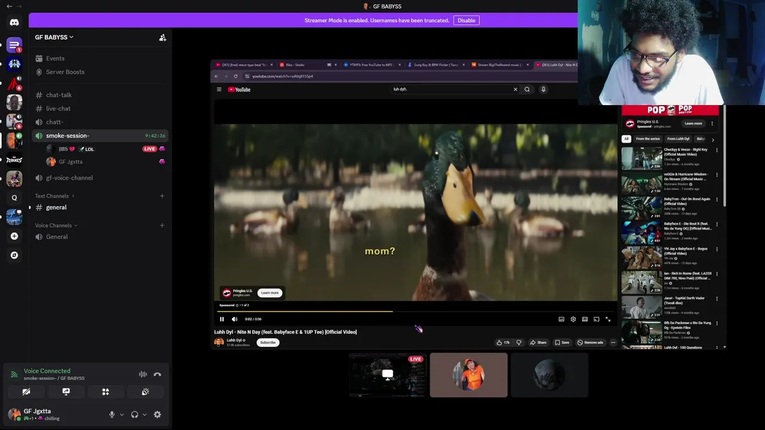Open Discord direct messages home icon
The image size is (765, 430).
pyautogui.click(x=14, y=23)
